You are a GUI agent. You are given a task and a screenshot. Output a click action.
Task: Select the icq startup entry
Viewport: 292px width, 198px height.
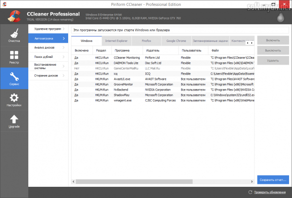(163, 73)
